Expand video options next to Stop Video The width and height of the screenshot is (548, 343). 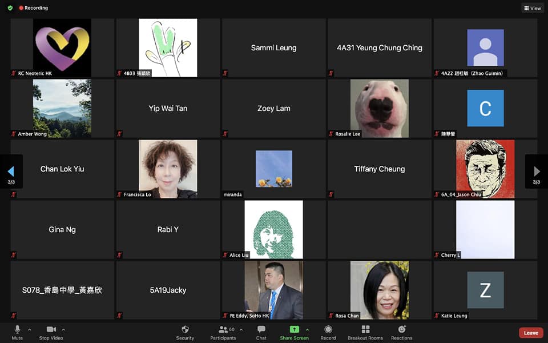click(x=63, y=330)
